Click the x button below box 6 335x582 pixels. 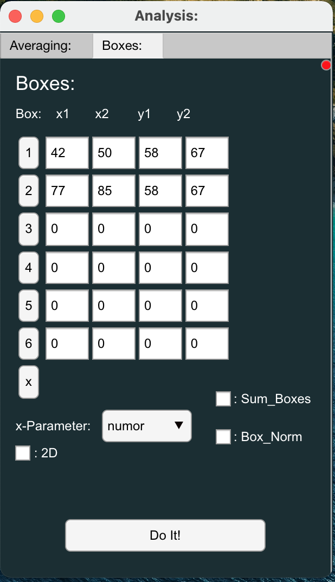click(x=29, y=382)
